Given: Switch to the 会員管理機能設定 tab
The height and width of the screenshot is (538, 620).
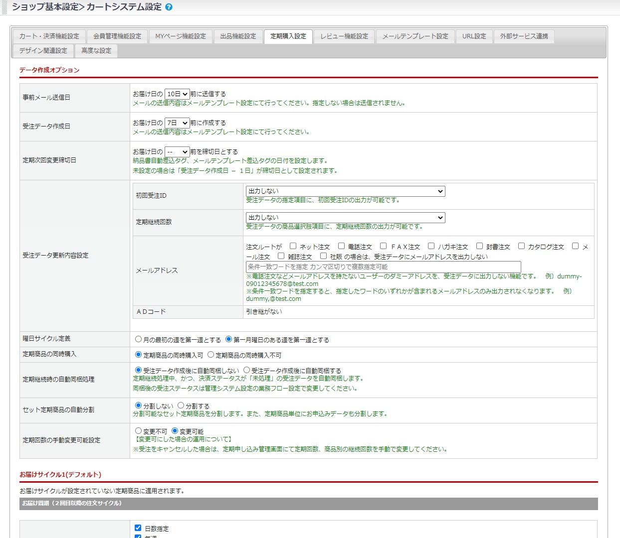Looking at the screenshot, I should click(117, 36).
